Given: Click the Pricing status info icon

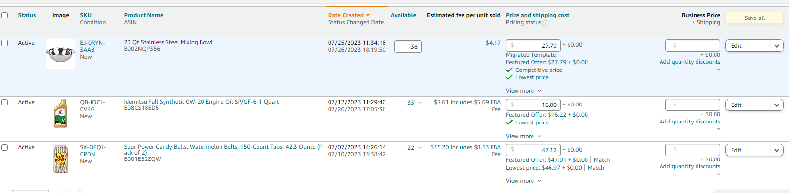Looking at the screenshot, I should click(x=546, y=23).
